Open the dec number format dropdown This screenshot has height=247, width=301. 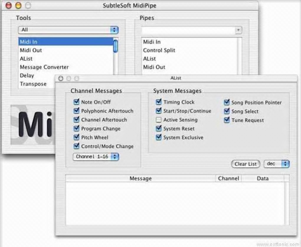[x=277, y=164]
